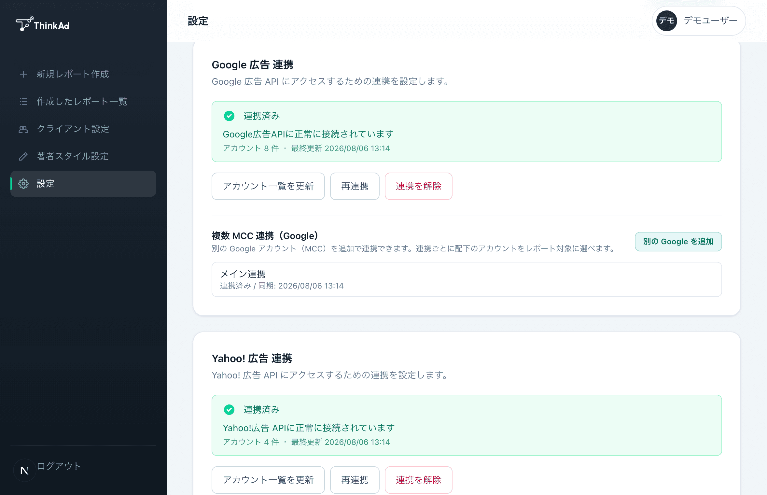Go to 著者スタイル設定
The height and width of the screenshot is (495, 767).
pyautogui.click(x=83, y=156)
